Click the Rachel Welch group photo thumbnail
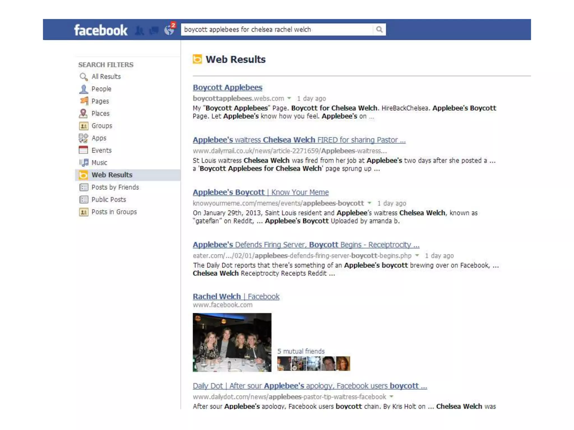This screenshot has width=574, height=430. (x=232, y=342)
